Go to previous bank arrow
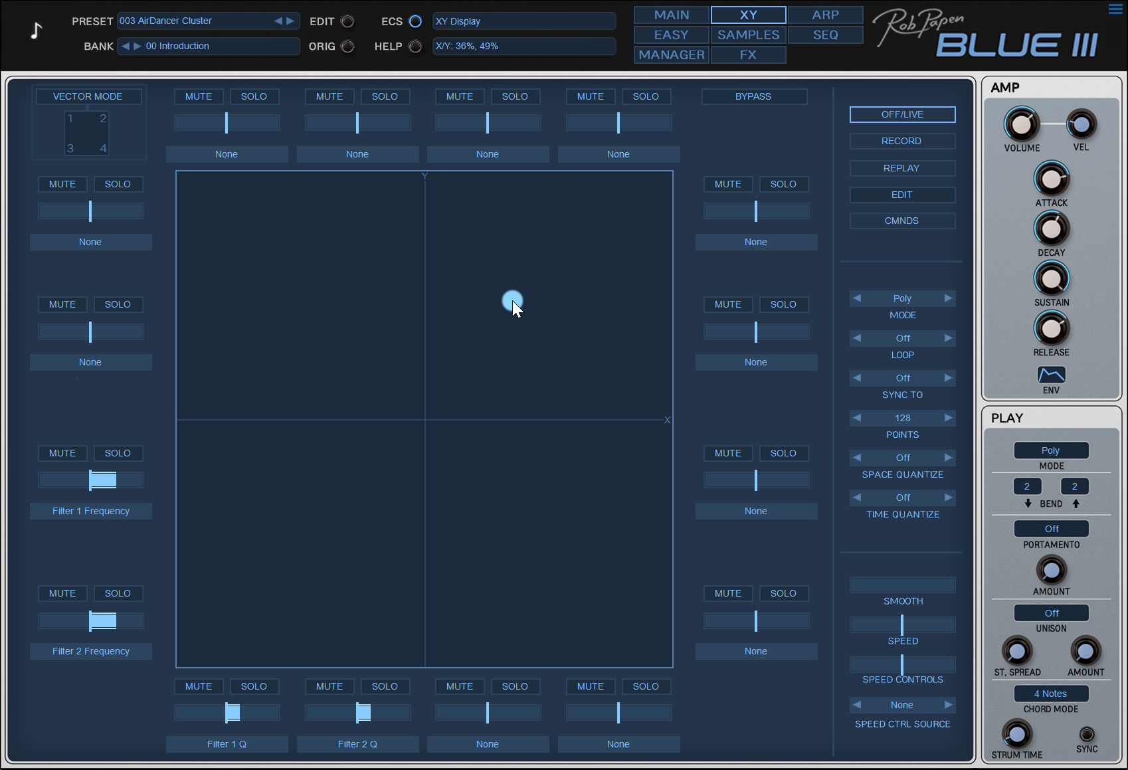 126,46
